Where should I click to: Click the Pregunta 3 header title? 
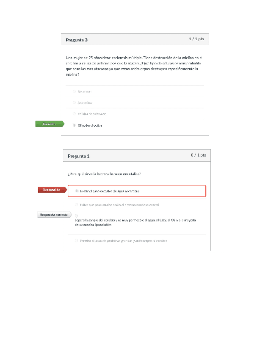[77, 40]
